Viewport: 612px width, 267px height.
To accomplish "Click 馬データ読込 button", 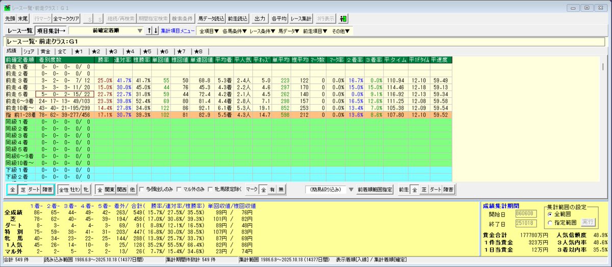I will [212, 18].
